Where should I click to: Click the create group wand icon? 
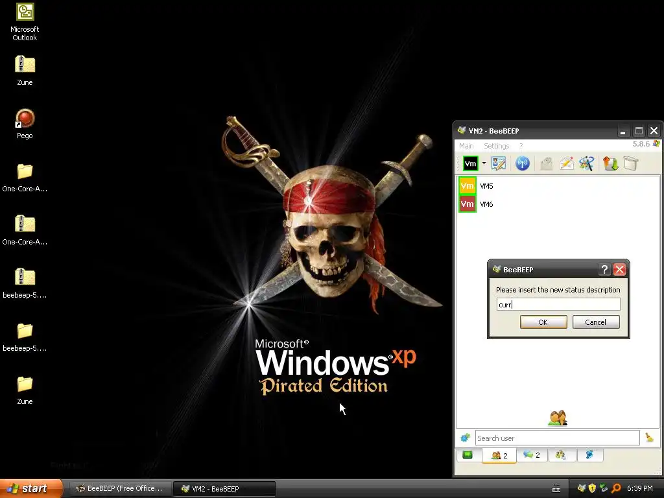tap(587, 163)
